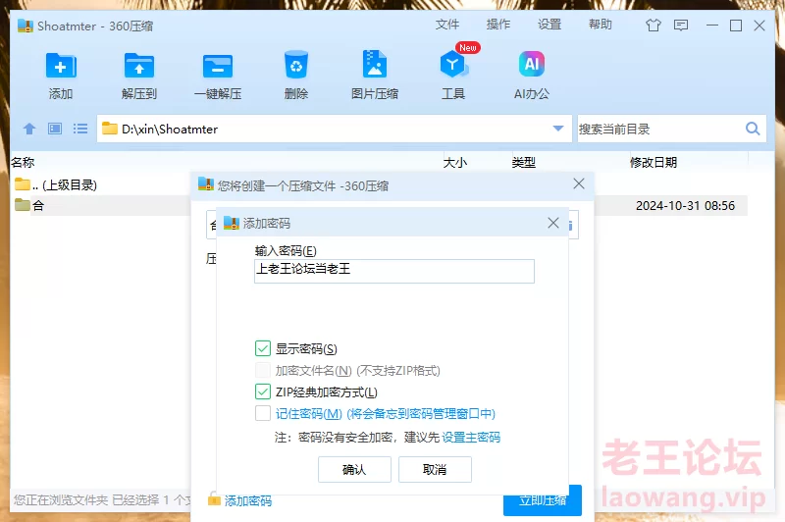Click the 解压到 (Extract to) icon
785x522 pixels.
[x=139, y=67]
